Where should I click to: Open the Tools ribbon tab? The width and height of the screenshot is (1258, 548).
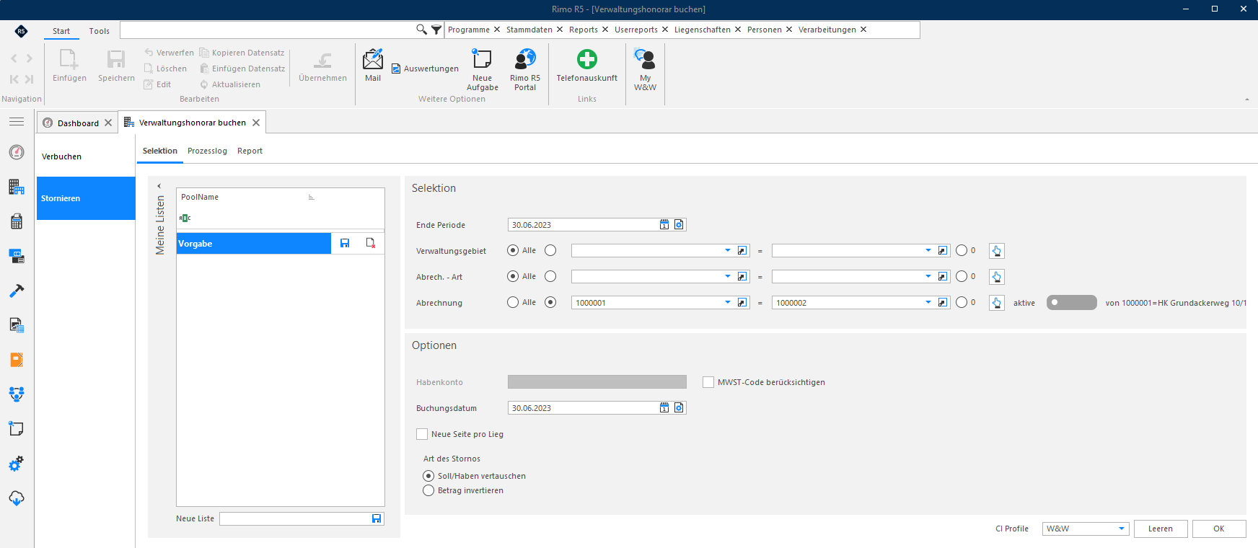click(x=100, y=31)
